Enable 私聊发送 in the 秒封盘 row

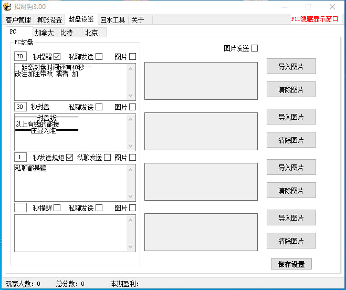coord(99,107)
